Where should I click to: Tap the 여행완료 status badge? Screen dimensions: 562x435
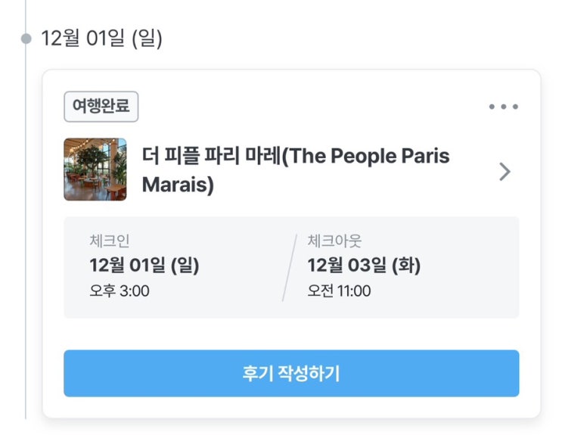tap(101, 107)
